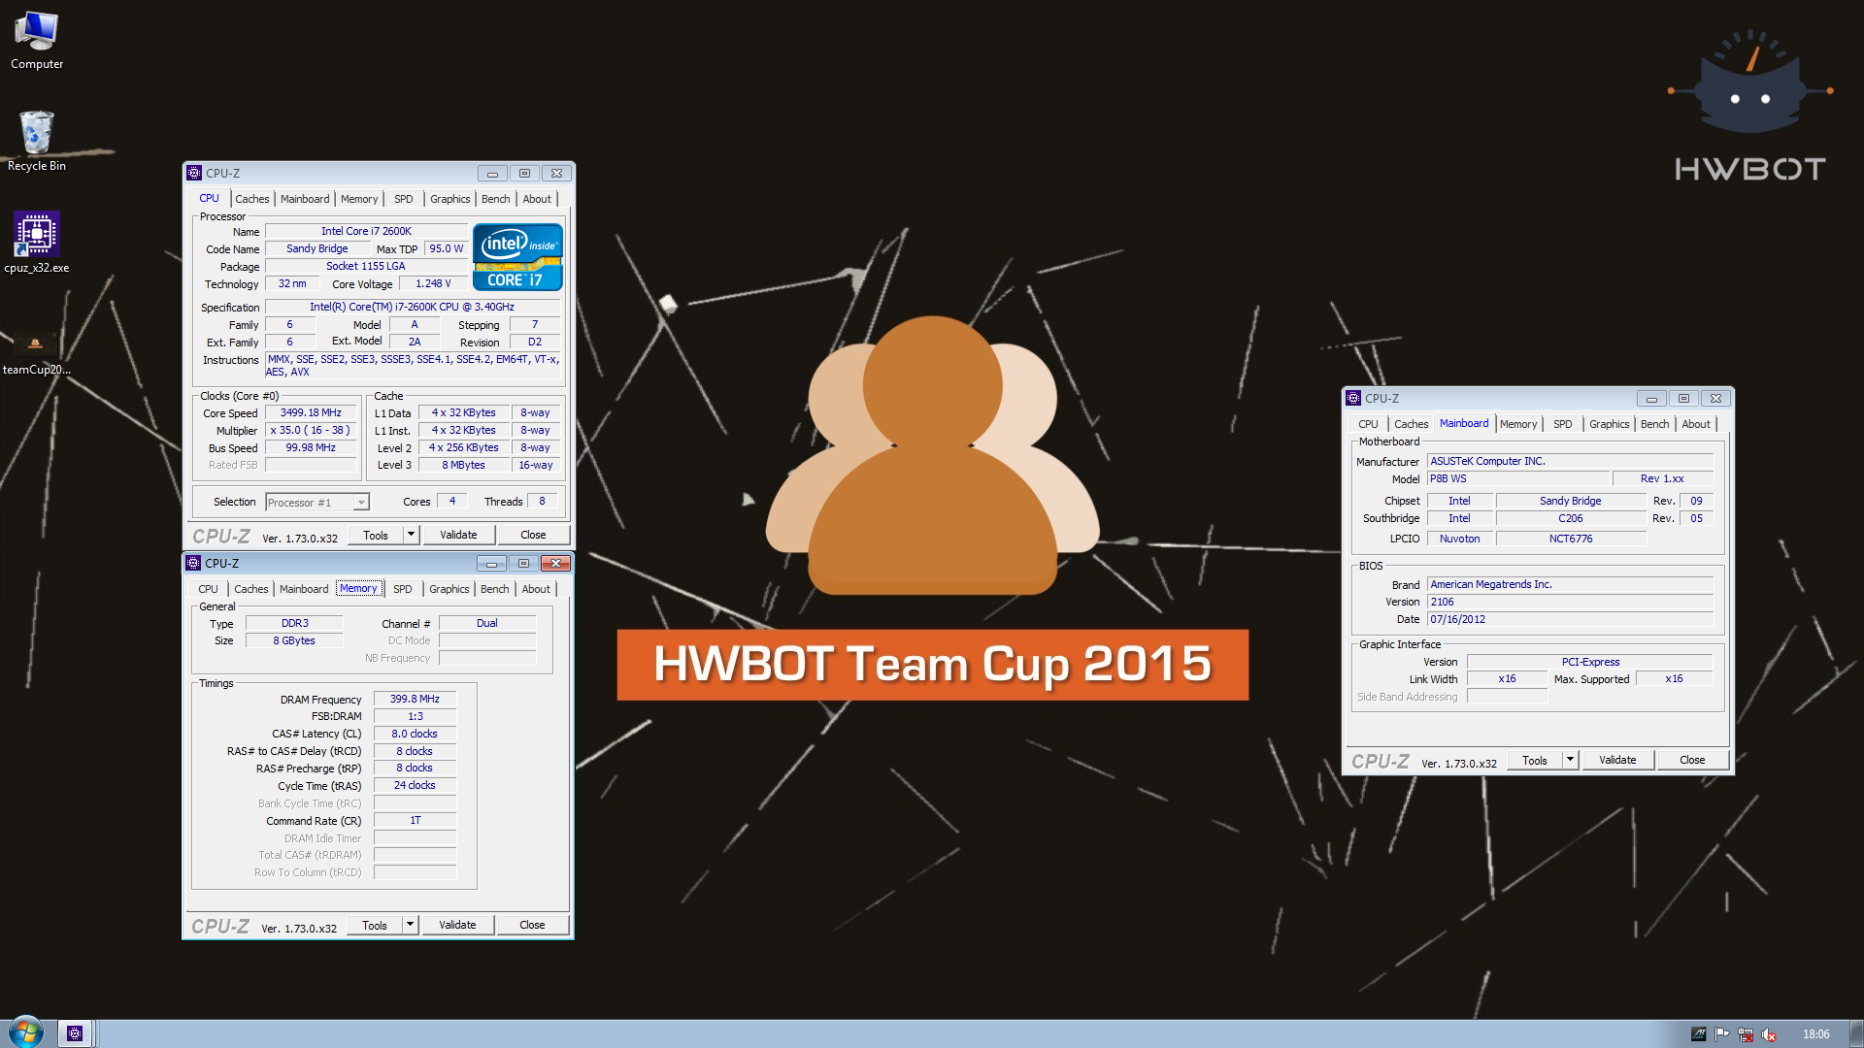Click the CPU-Z taskbar icon

click(x=75, y=1033)
